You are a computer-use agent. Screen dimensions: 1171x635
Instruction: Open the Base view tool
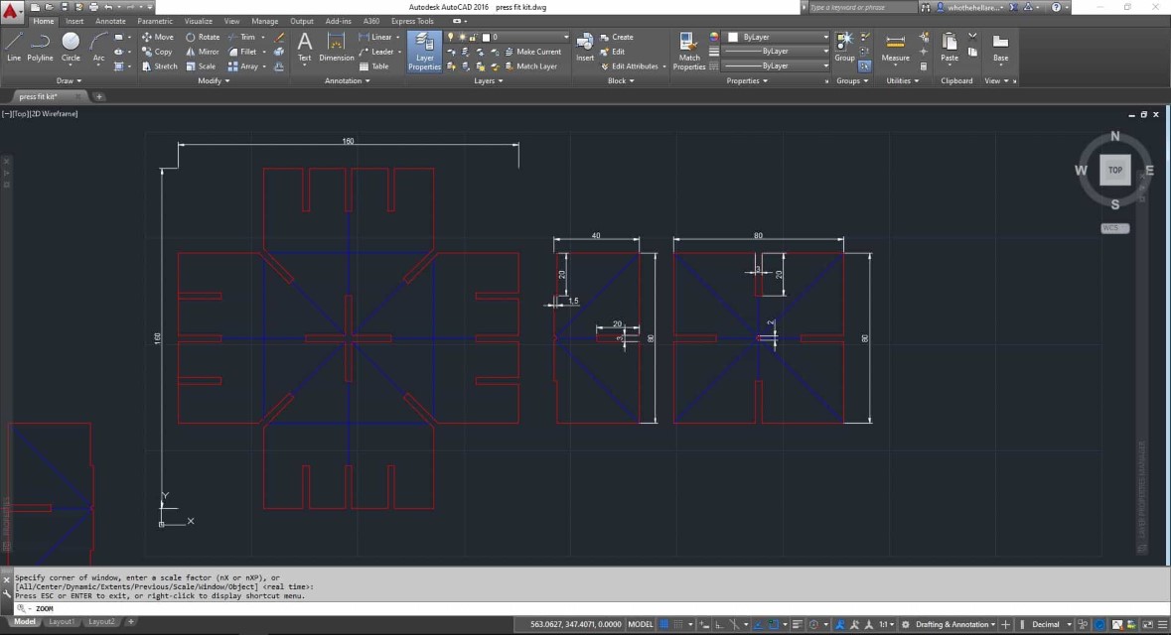click(1000, 48)
